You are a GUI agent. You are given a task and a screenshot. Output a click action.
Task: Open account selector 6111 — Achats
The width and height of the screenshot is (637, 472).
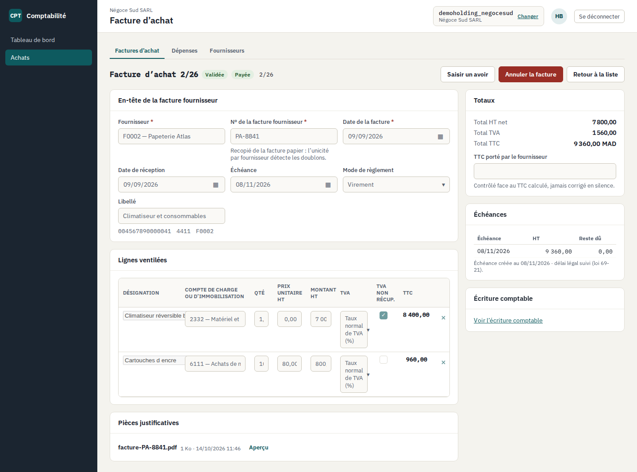click(215, 364)
